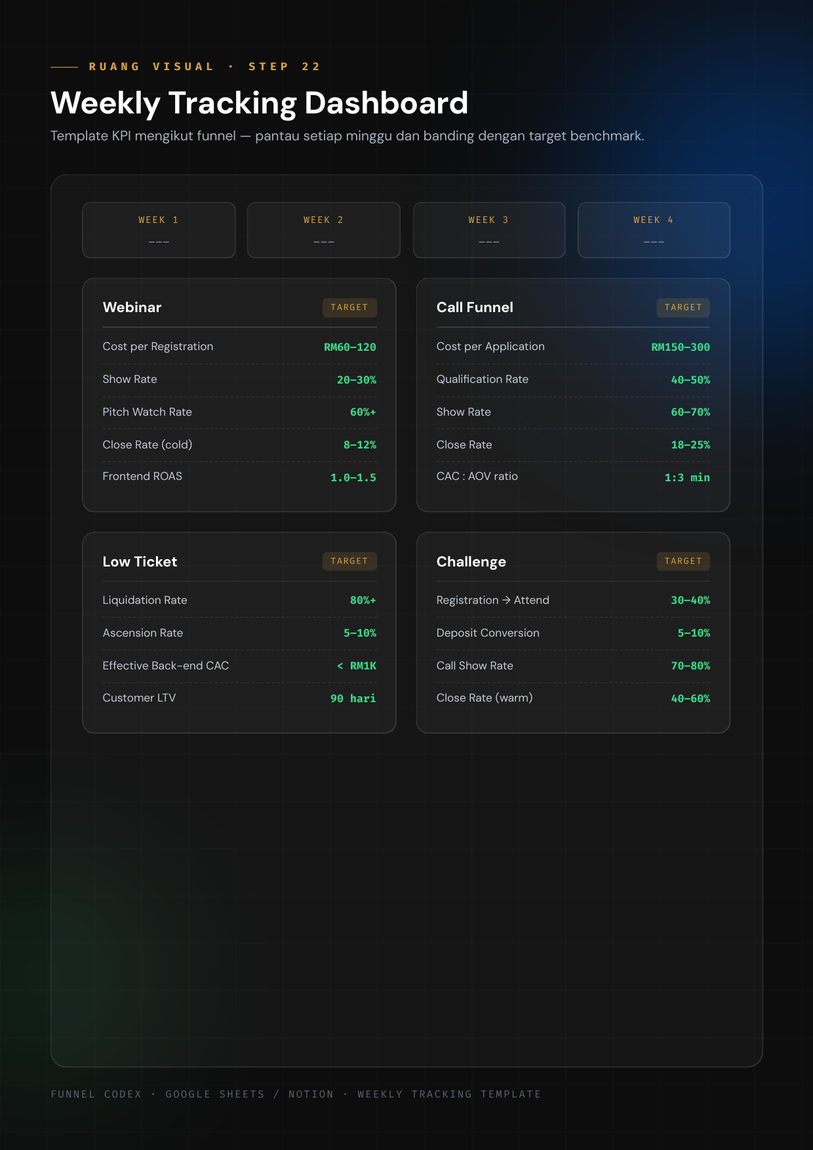
Task: Click the Webinar card heading
Action: pyautogui.click(x=132, y=307)
